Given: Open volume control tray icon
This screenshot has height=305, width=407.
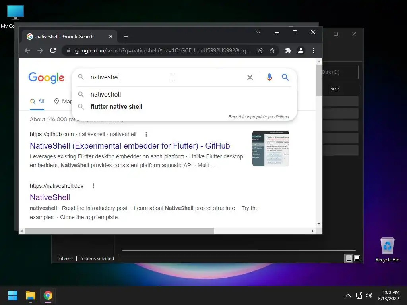Looking at the screenshot, I should click(x=369, y=295).
